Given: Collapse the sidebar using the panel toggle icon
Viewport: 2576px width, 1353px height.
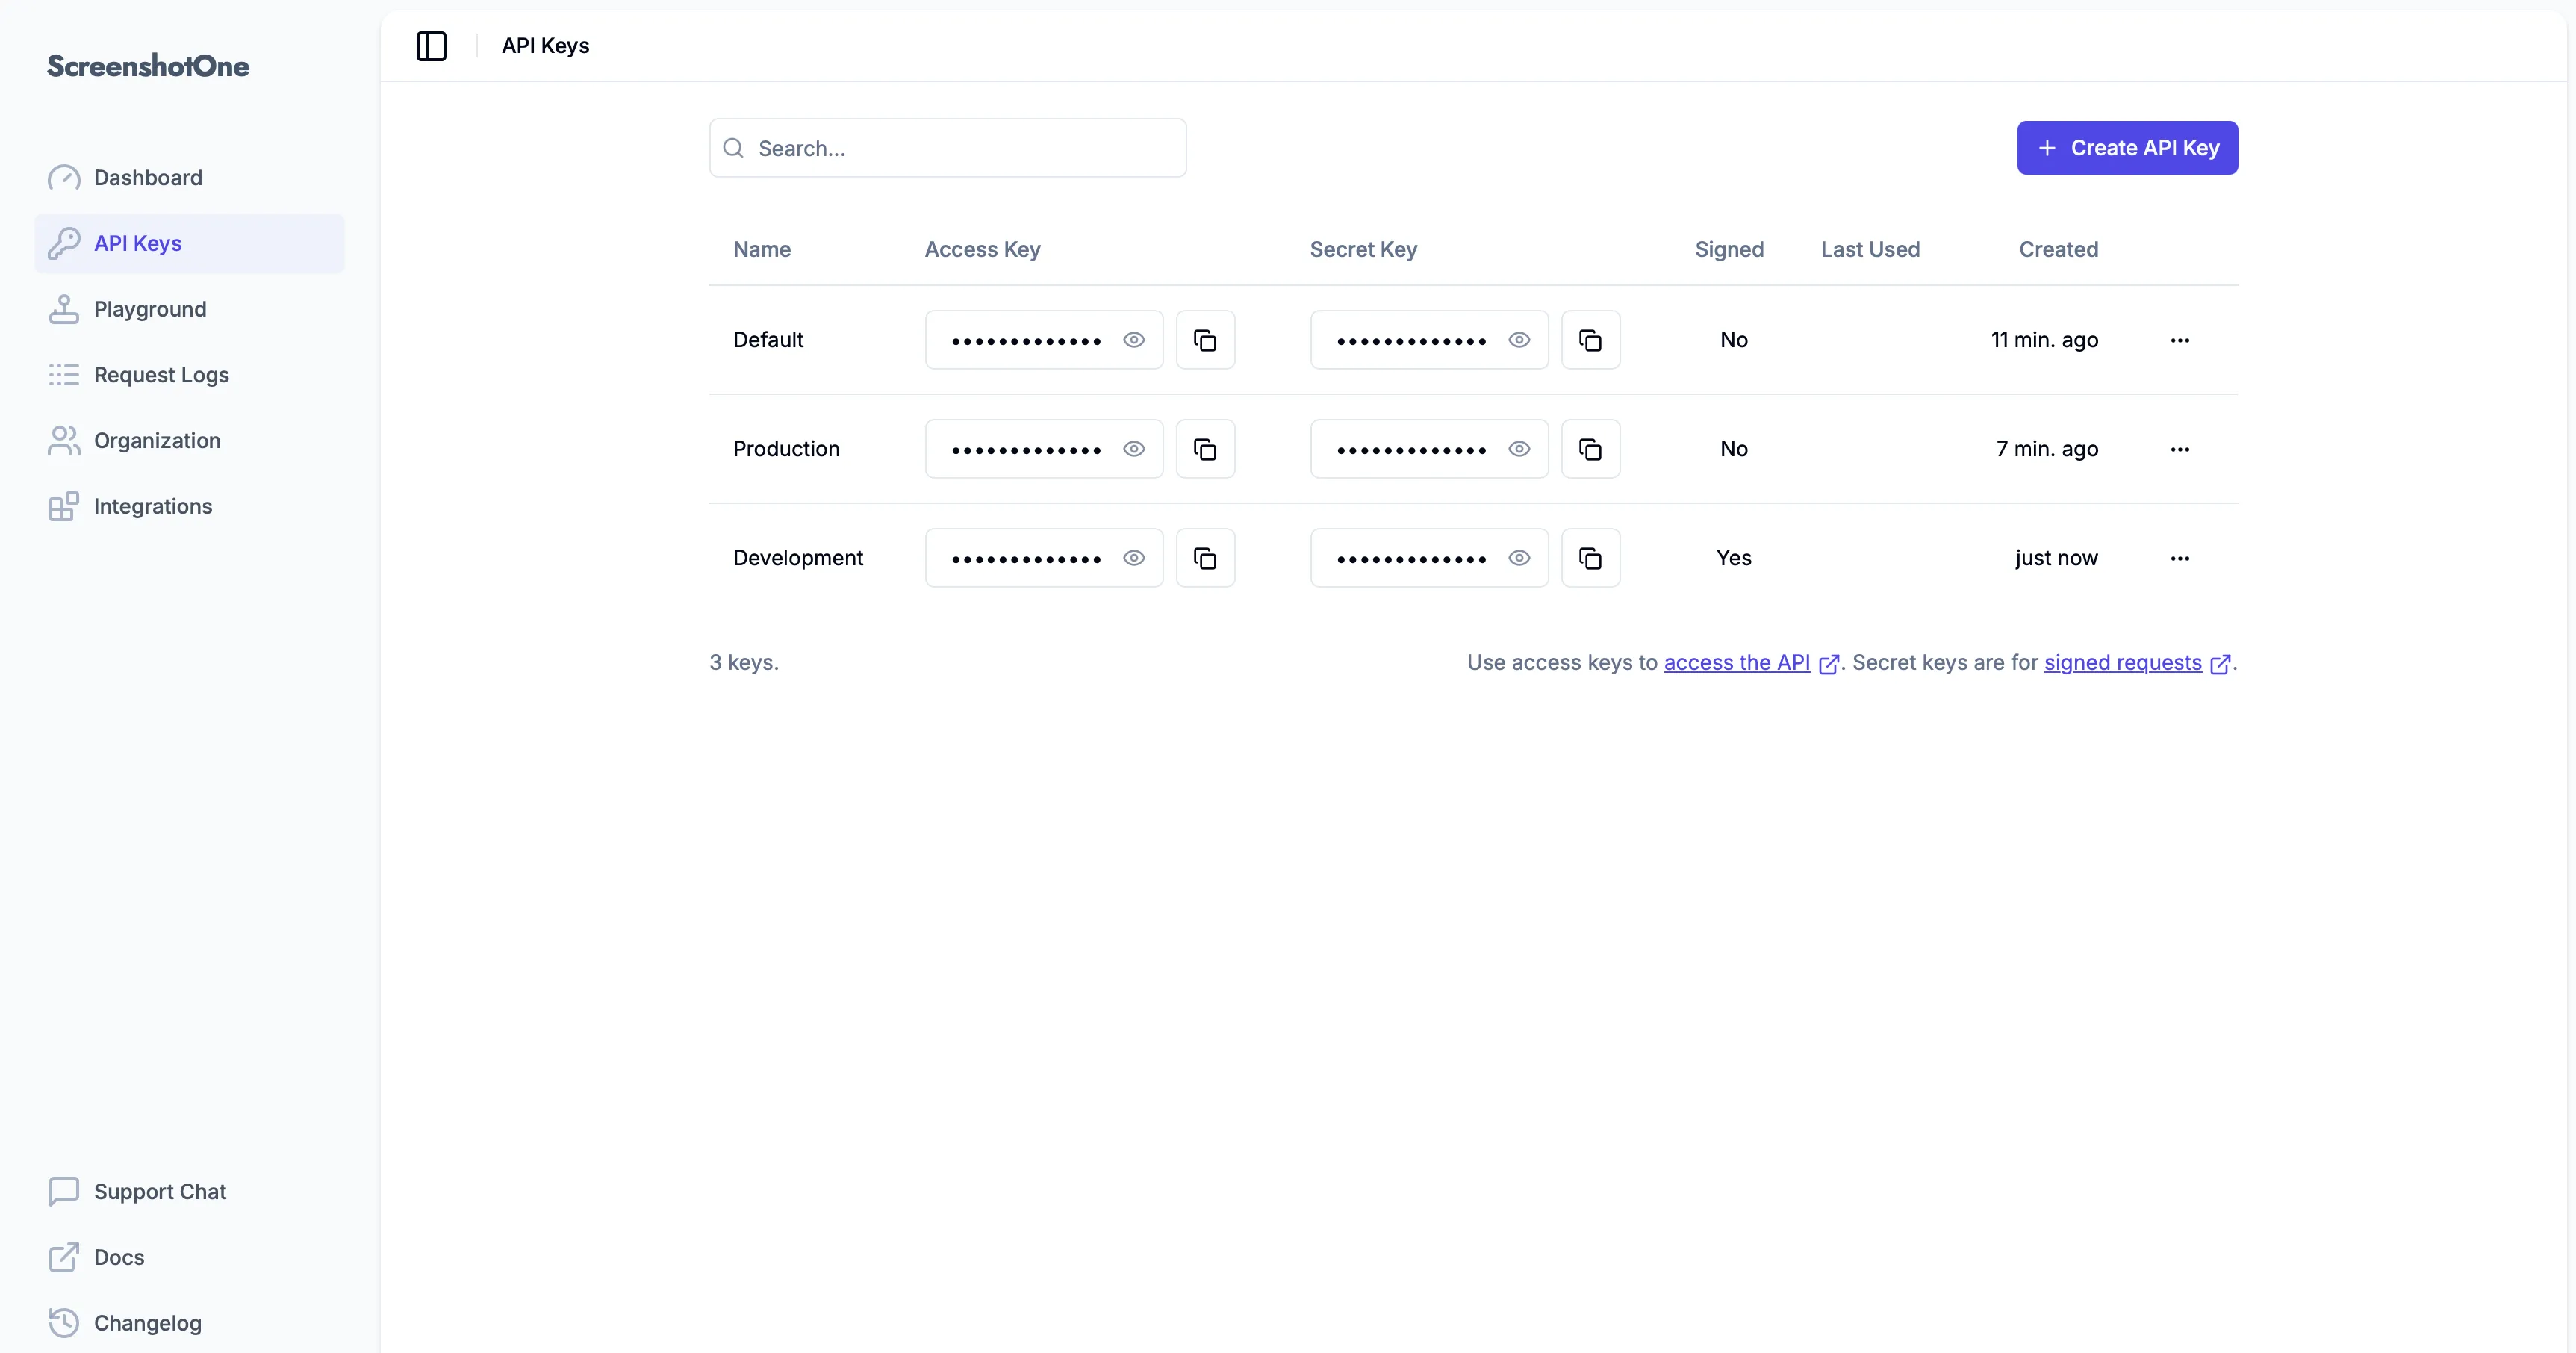Looking at the screenshot, I should [431, 45].
